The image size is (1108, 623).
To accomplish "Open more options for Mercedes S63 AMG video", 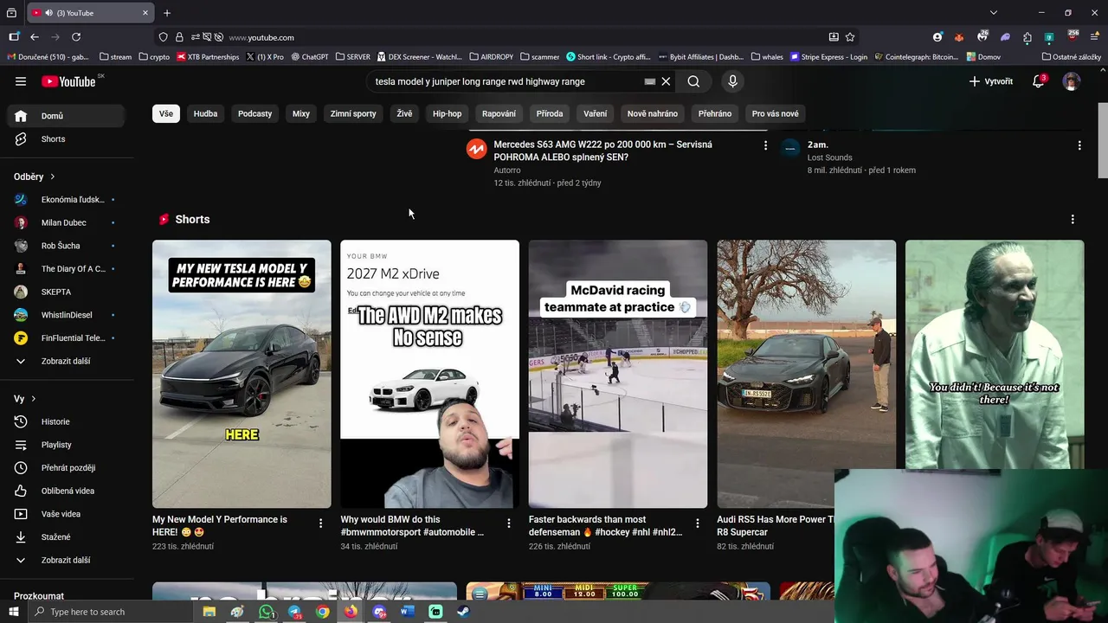I will pyautogui.click(x=765, y=145).
